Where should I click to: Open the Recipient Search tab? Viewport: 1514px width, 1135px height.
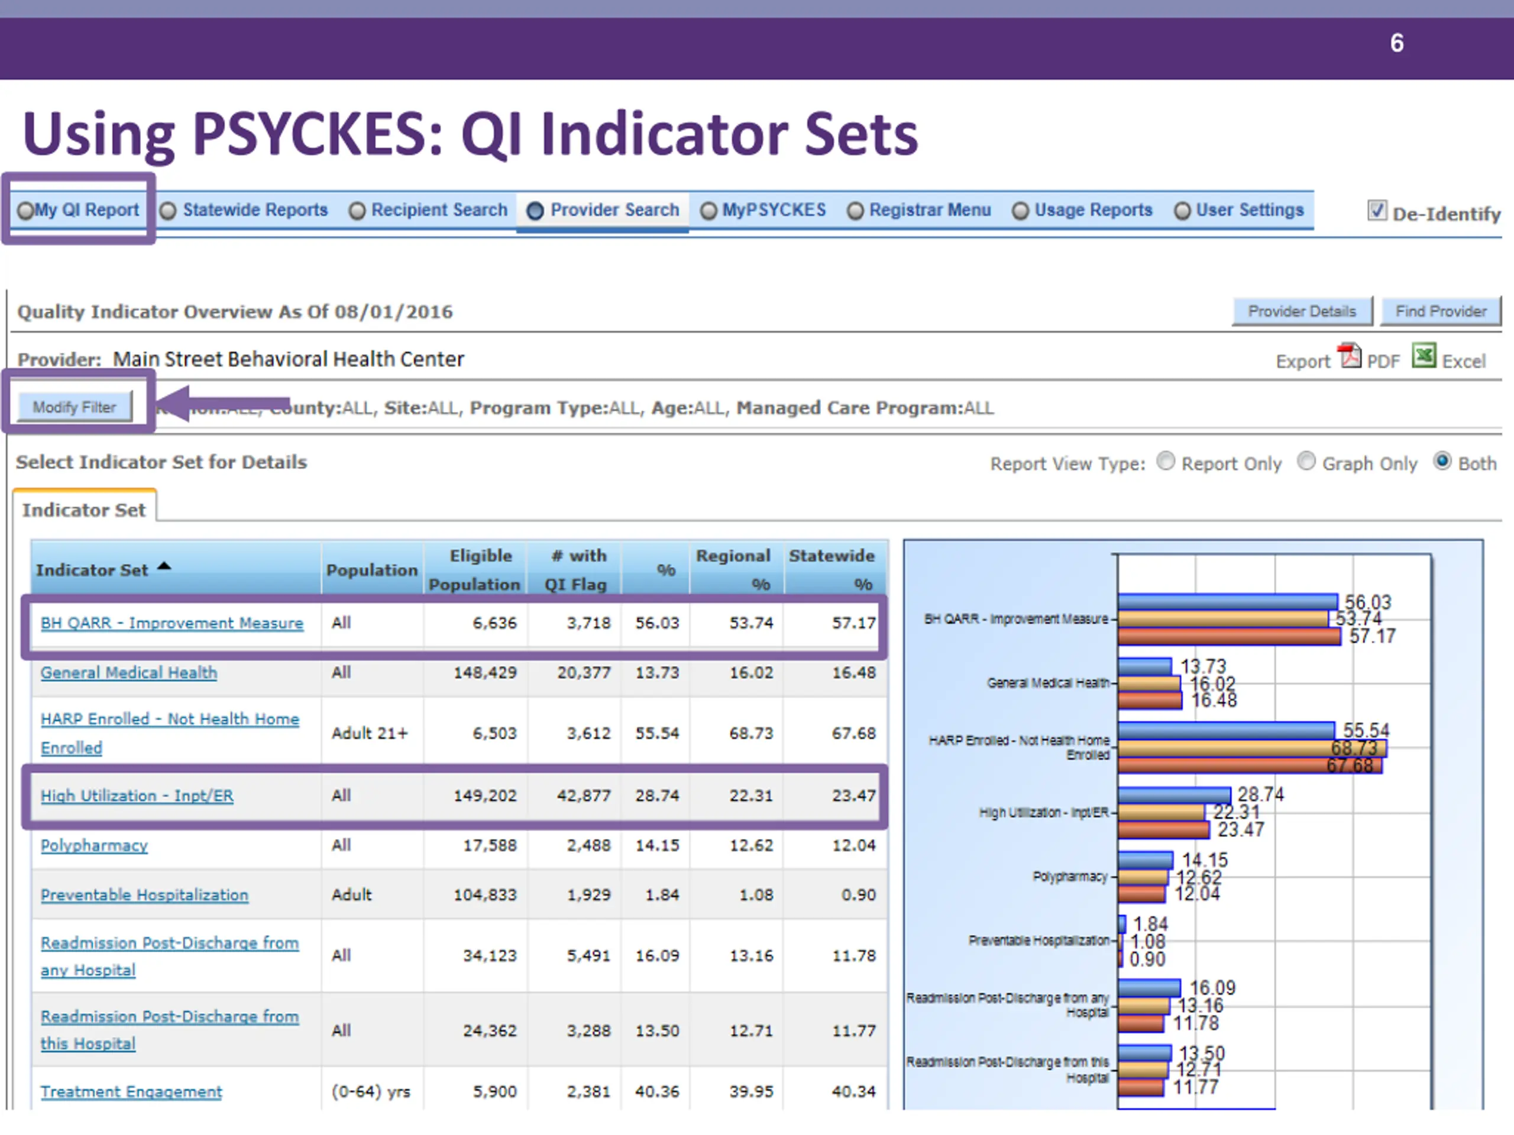428,210
